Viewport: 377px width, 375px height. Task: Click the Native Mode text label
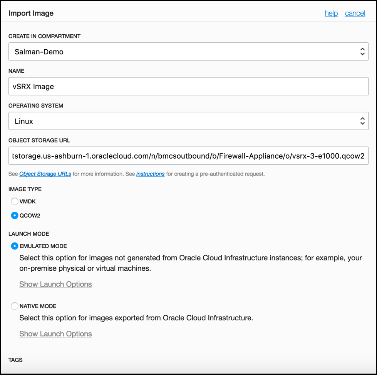click(38, 306)
